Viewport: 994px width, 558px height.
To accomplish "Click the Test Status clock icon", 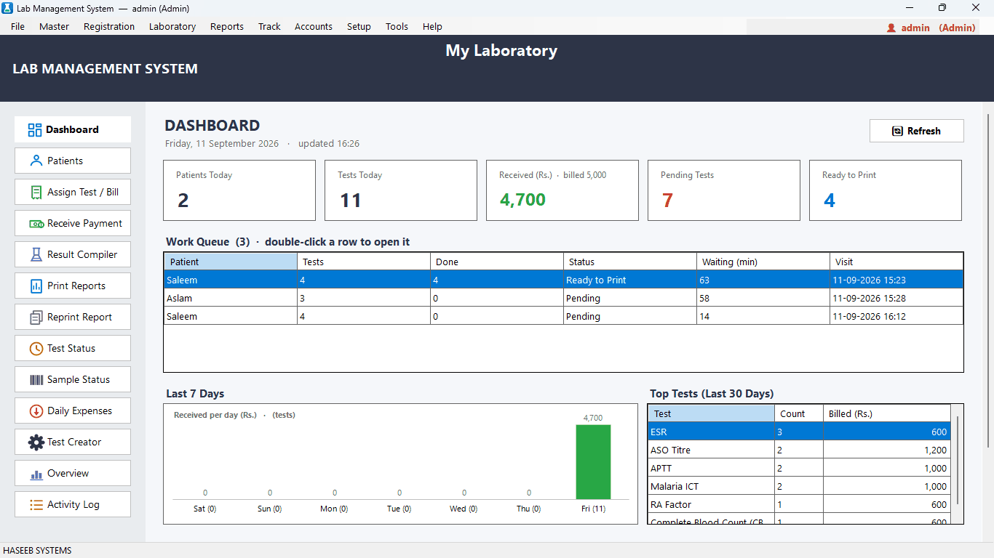I will (36, 349).
